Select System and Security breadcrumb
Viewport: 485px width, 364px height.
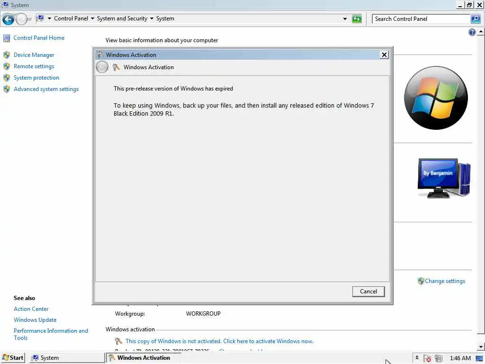(x=122, y=18)
